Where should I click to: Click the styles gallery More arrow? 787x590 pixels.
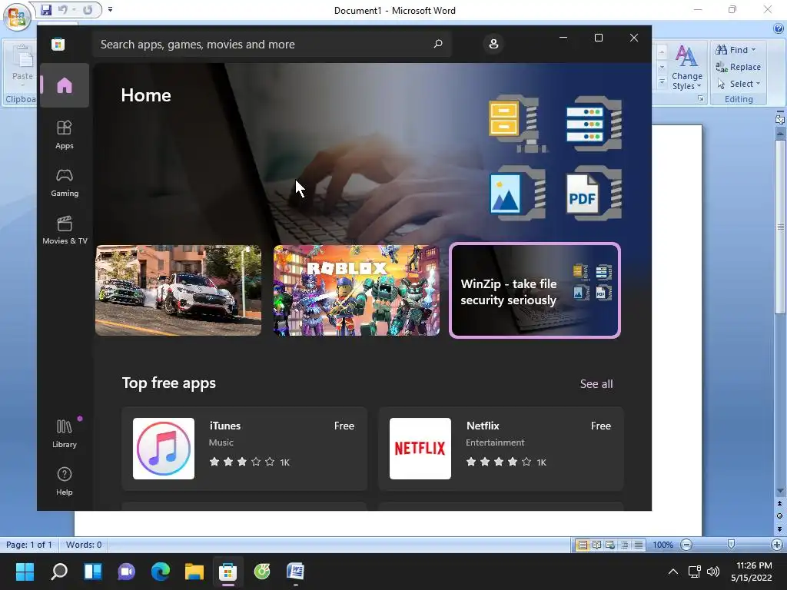[662, 81]
